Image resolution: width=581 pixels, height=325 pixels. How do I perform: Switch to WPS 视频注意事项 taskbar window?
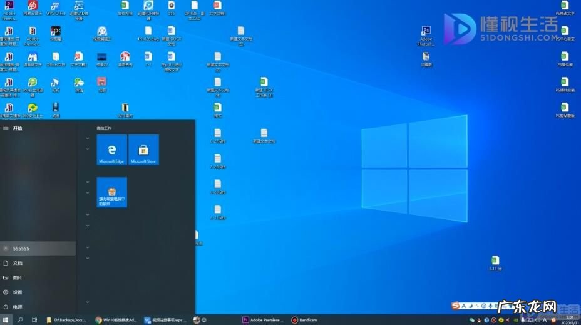[x=165, y=320]
